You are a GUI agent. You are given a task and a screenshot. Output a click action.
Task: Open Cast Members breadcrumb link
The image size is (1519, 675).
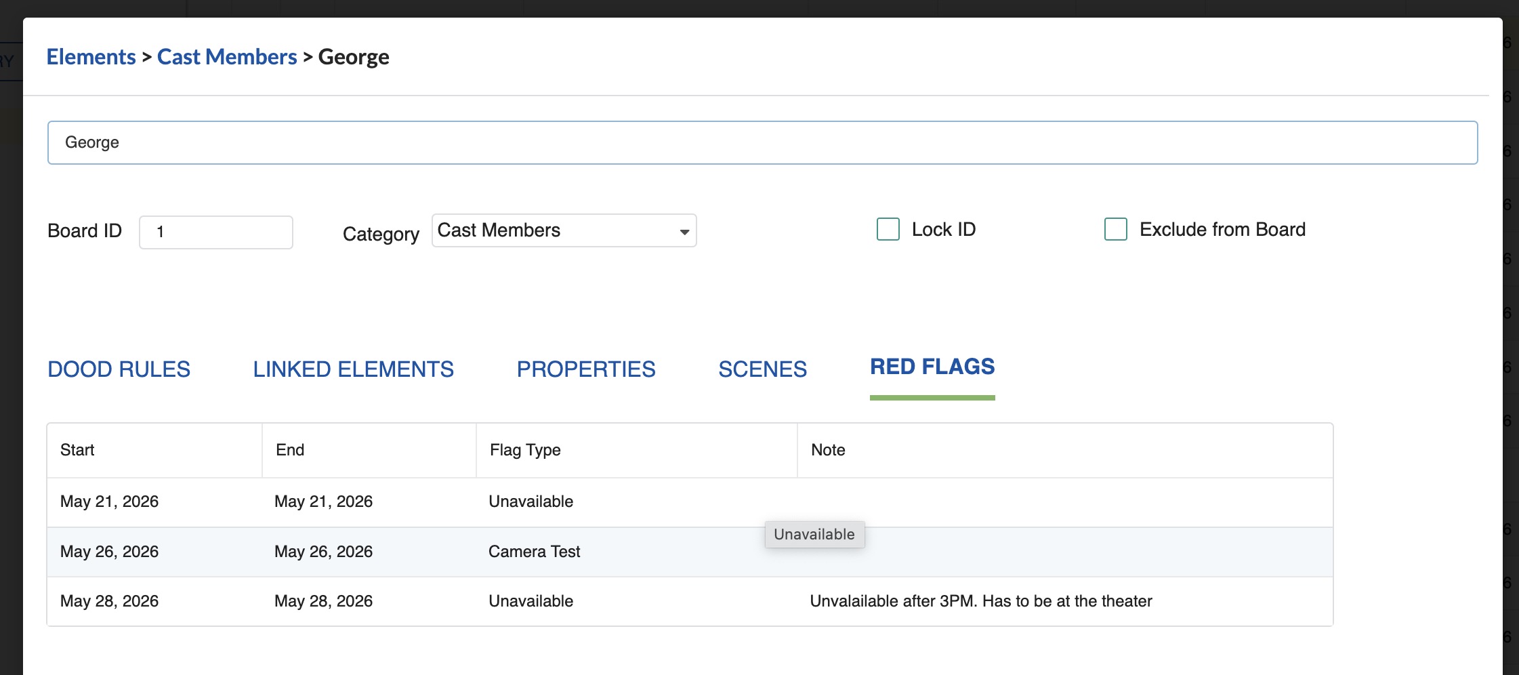tap(227, 57)
